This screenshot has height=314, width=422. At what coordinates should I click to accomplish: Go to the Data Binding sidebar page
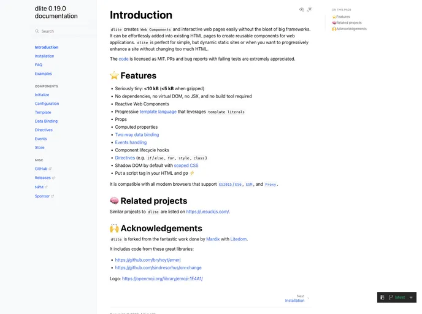[x=46, y=121]
